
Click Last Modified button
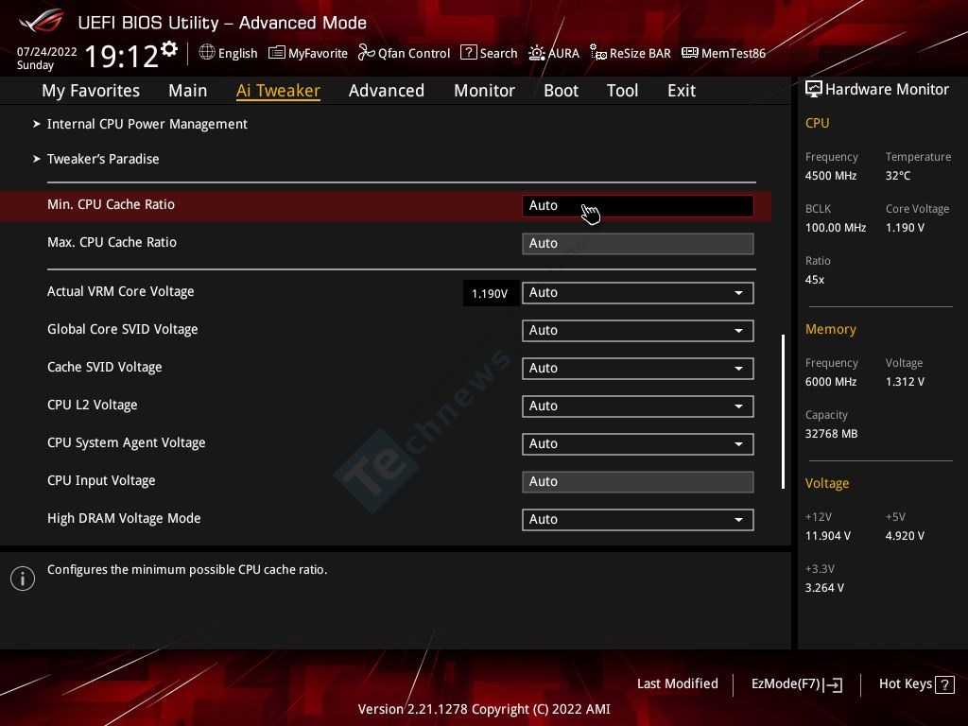pos(678,683)
